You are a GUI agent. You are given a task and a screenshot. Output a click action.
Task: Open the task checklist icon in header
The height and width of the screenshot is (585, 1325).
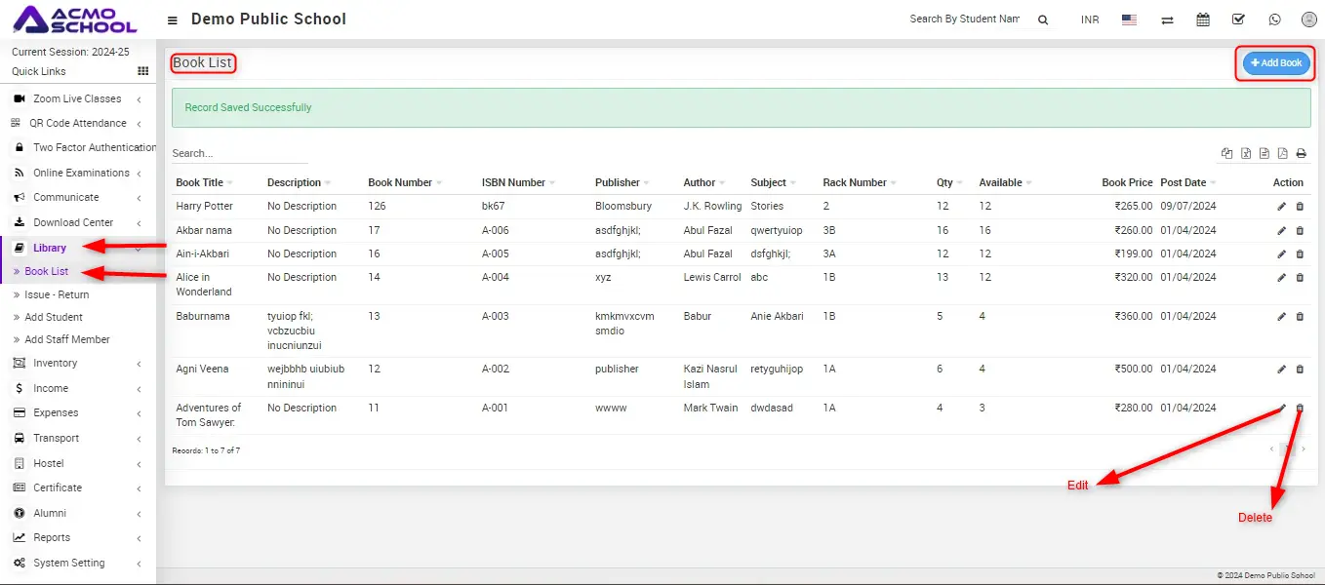click(1238, 19)
